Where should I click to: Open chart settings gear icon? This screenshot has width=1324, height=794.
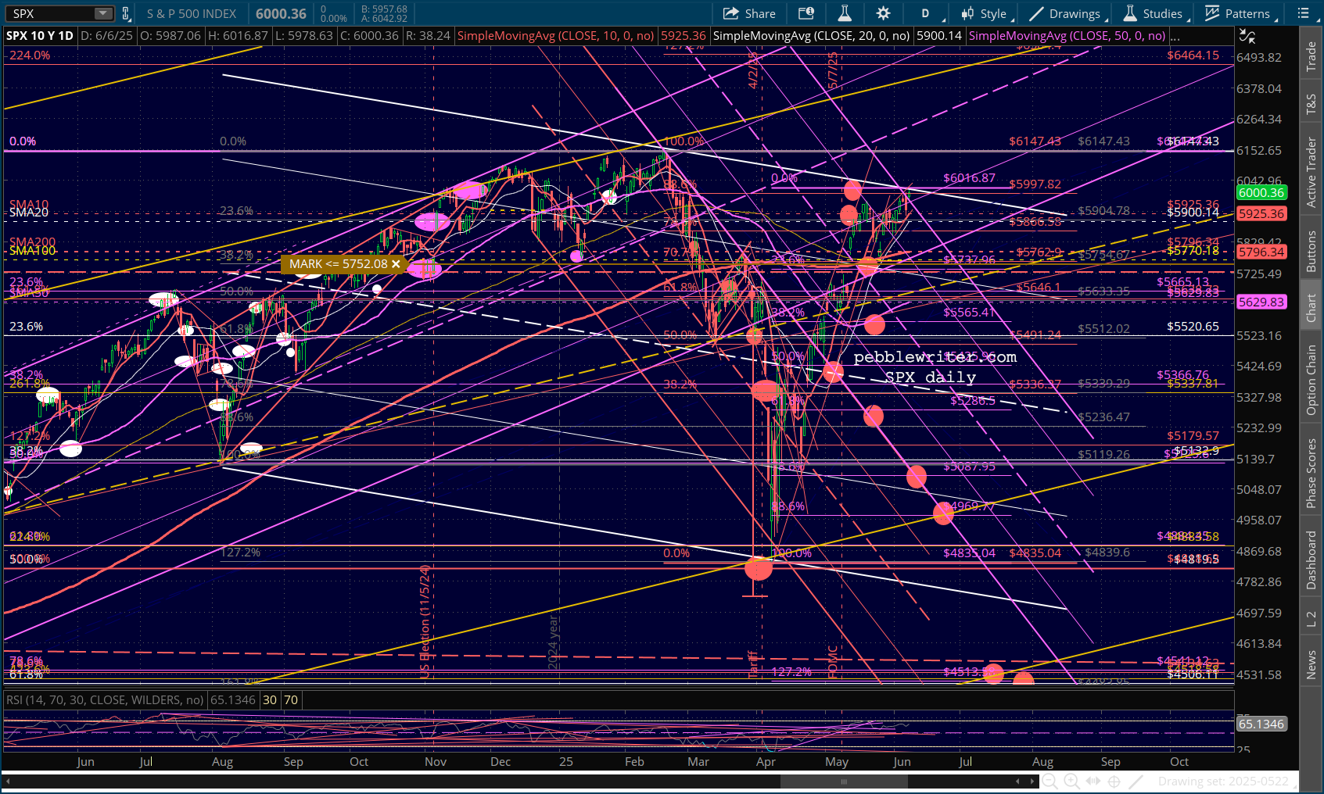(883, 13)
